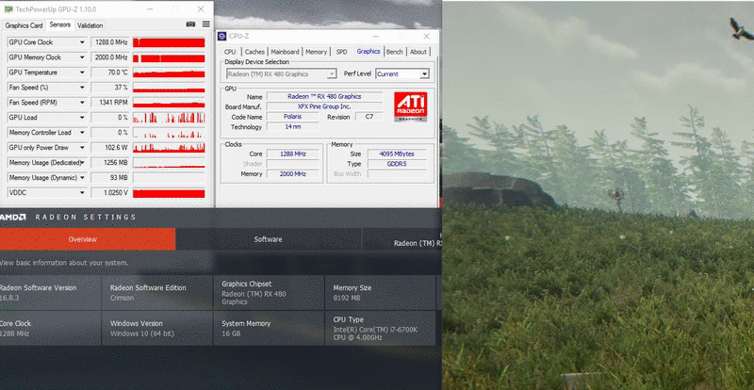Open the GPU-Z Validation tab
Screen dimensions: 754x390
(90, 25)
